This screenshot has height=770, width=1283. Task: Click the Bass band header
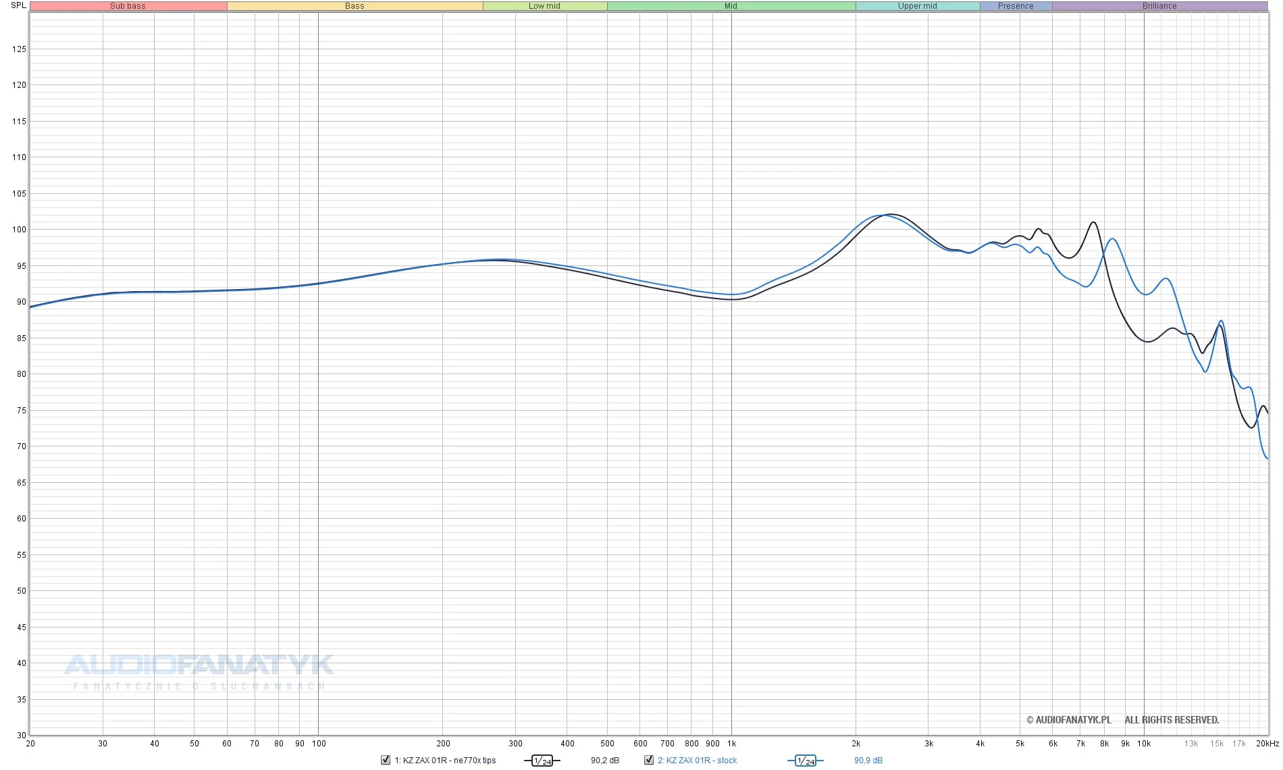coord(355,6)
